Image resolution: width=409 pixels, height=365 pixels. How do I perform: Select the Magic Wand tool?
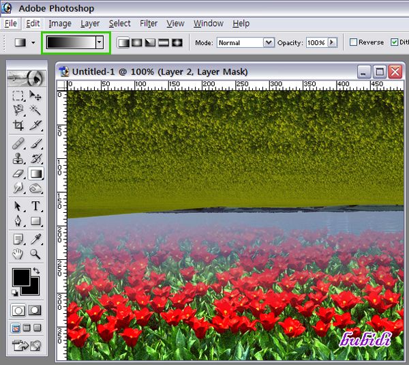click(x=35, y=110)
